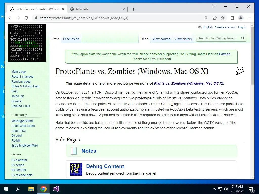Open the Notes sub-page link
Viewport: 259px width, 194px height.
click(89, 151)
